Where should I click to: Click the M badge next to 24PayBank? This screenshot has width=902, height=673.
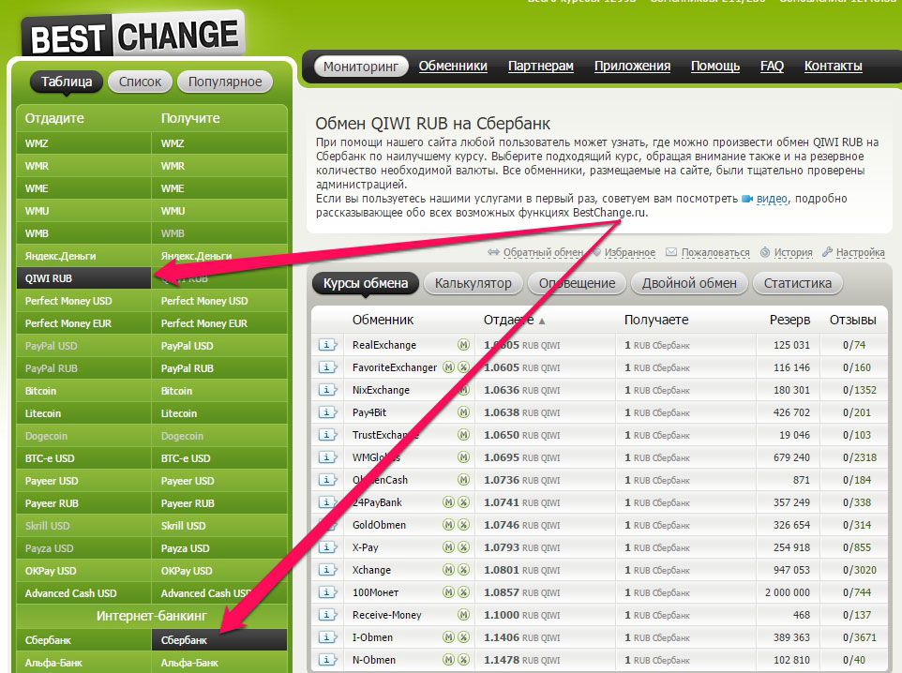coord(449,502)
